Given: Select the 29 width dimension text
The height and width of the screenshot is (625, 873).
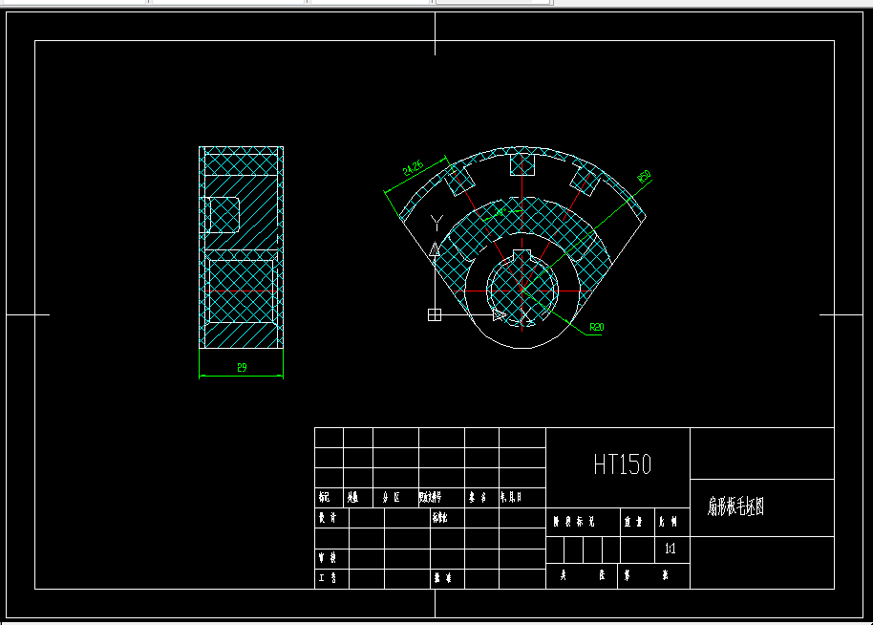Looking at the screenshot, I should (x=242, y=368).
